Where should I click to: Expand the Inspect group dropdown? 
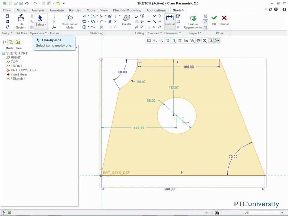(195, 33)
